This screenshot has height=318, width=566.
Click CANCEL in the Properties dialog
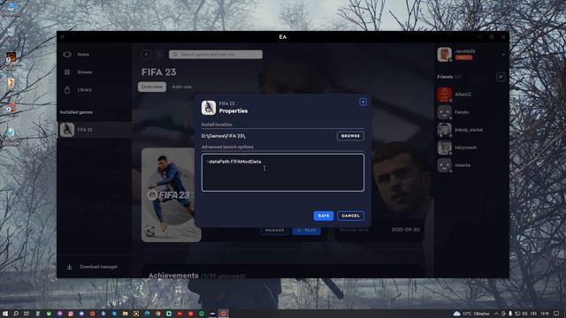(350, 216)
